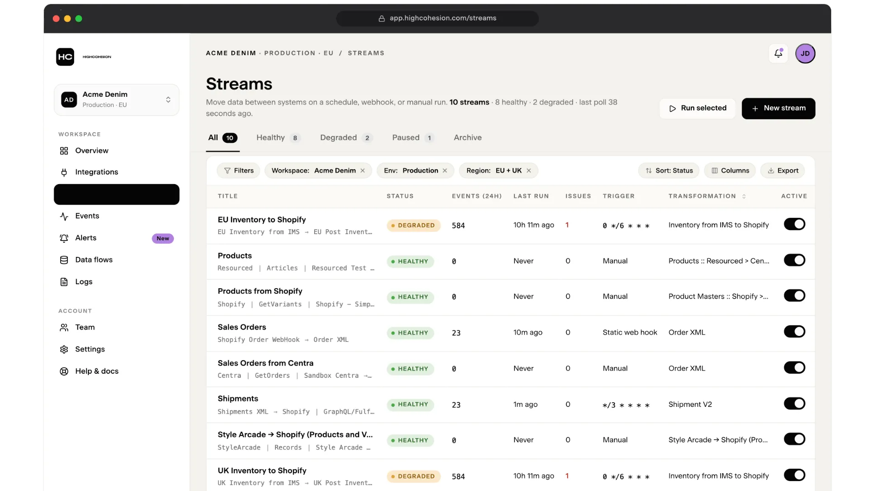Image resolution: width=874 pixels, height=491 pixels.
Task: Click the Alerts bell icon in sidebar
Action: click(64, 238)
